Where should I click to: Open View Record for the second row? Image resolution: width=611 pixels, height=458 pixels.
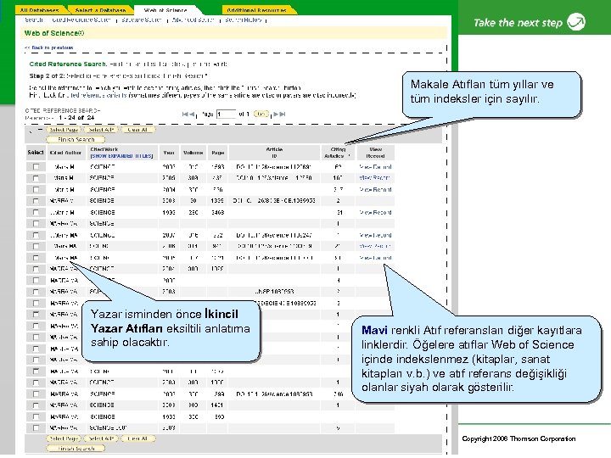coord(374,178)
